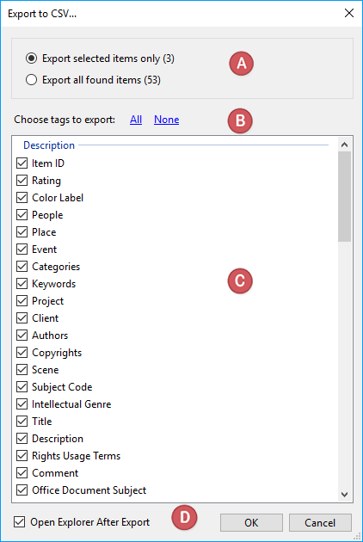
Task: Click the All tags link
Action: coord(136,120)
